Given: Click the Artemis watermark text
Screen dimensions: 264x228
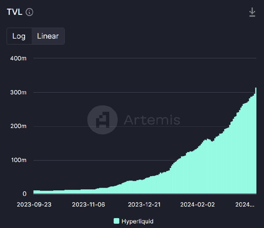Looking at the screenshot, I should coord(152,120).
